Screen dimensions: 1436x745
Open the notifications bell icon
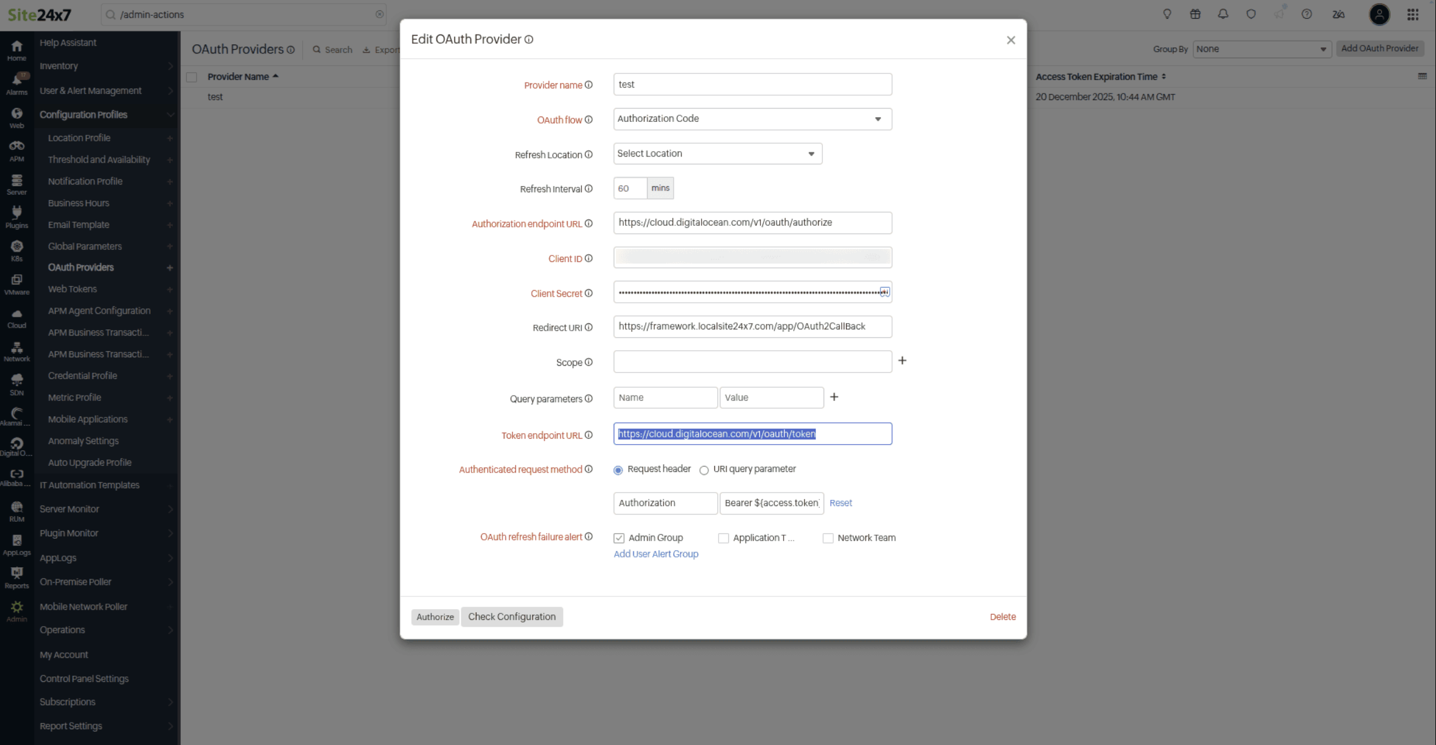1223,14
